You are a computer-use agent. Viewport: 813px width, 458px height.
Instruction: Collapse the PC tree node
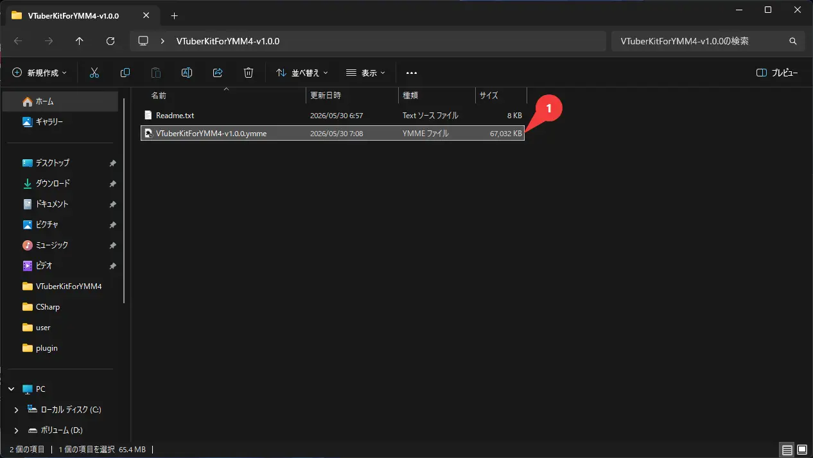click(x=12, y=389)
